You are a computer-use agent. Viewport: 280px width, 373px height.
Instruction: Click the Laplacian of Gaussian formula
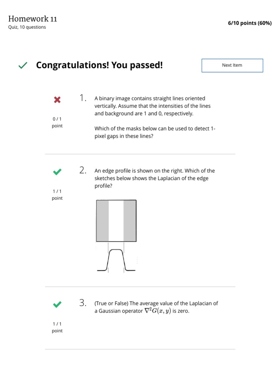point(158,311)
